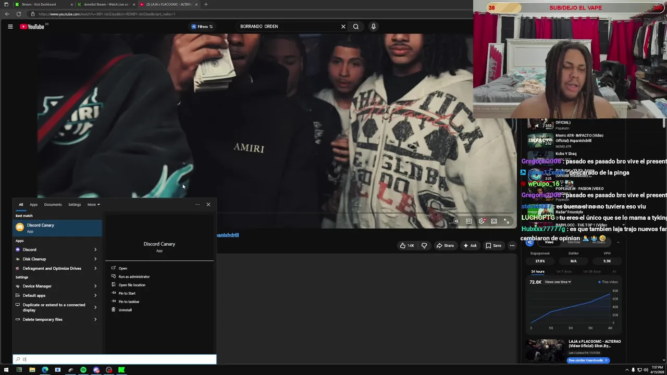Choose Pin to Start
The height and width of the screenshot is (375, 667).
tap(123, 293)
